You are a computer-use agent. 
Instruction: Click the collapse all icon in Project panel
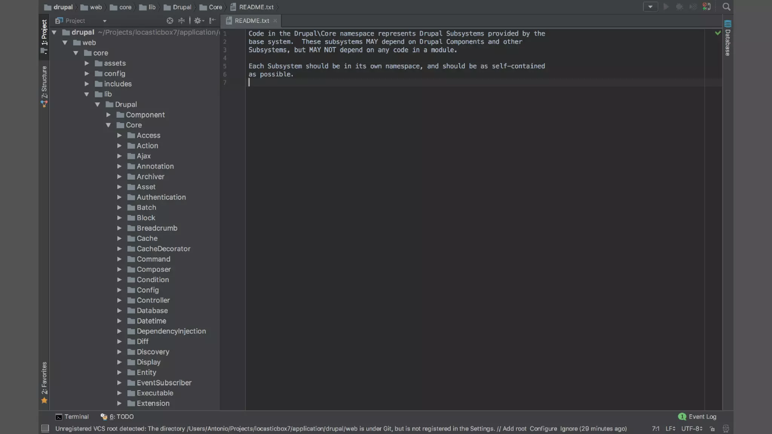(181, 21)
